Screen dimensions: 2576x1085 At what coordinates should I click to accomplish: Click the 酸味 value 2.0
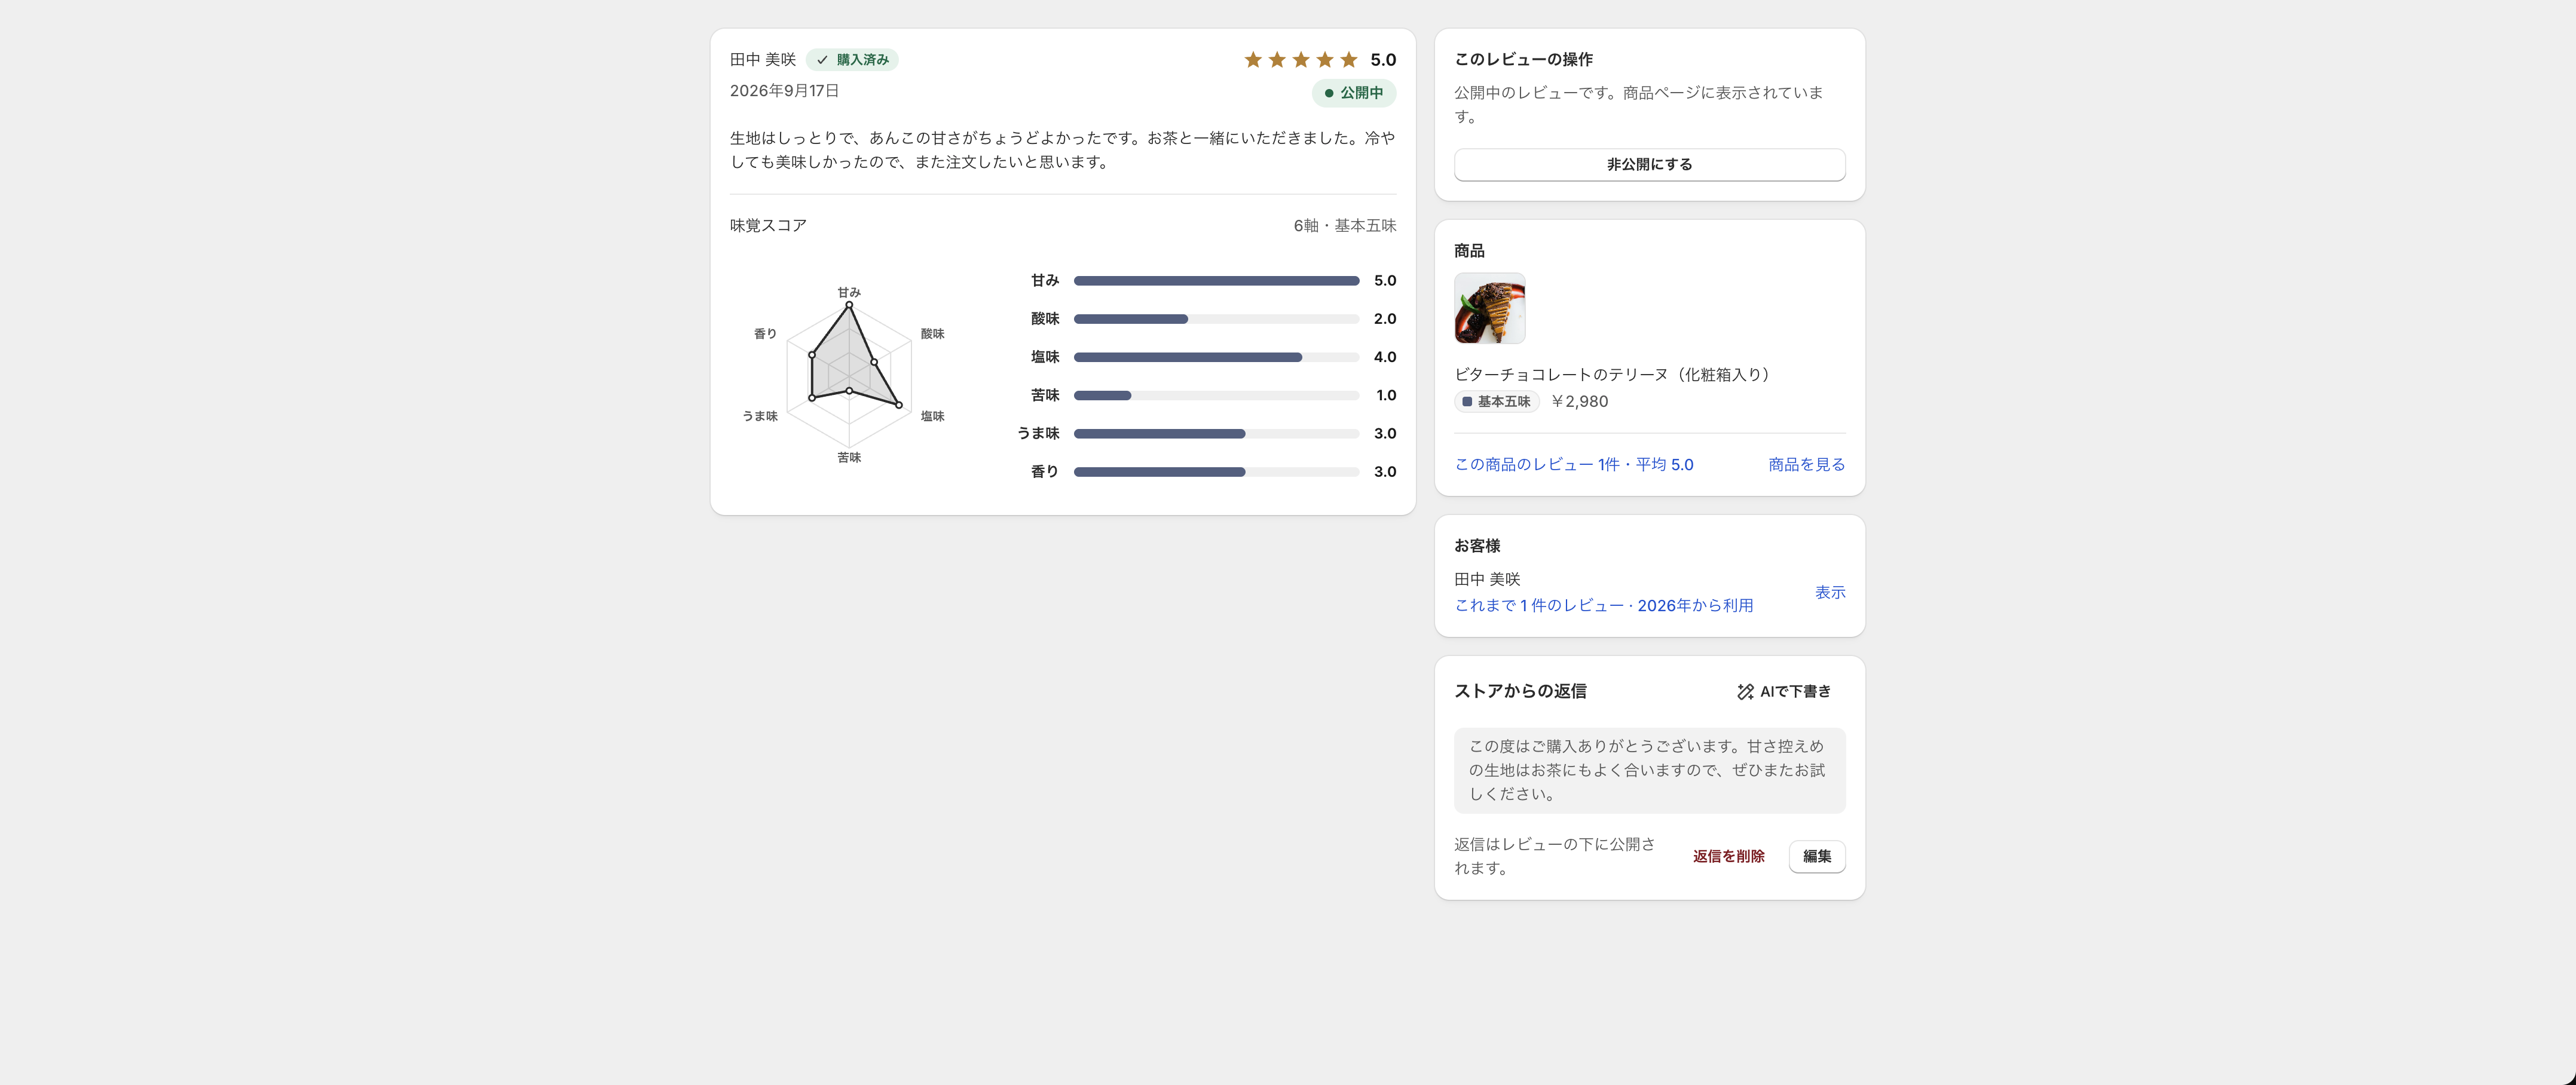1384,319
